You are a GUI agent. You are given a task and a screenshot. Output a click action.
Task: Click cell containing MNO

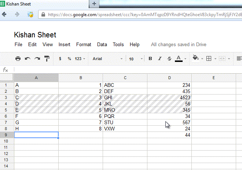click(x=125, y=110)
